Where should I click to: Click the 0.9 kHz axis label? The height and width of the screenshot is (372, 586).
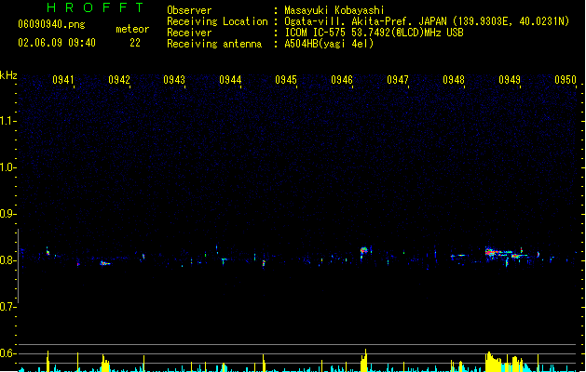point(7,214)
